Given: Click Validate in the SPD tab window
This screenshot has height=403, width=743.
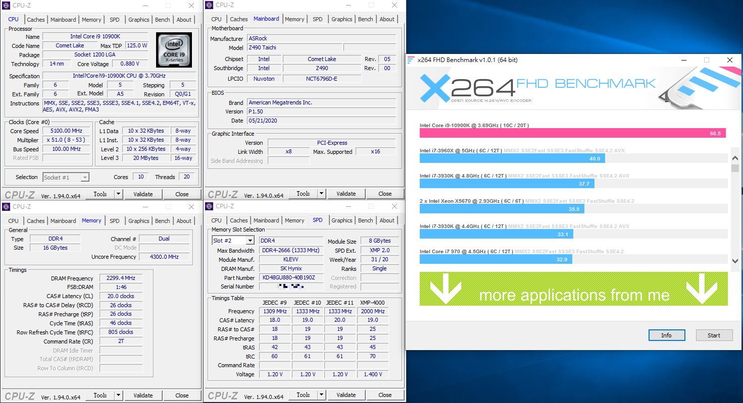Looking at the screenshot, I should pos(346,395).
